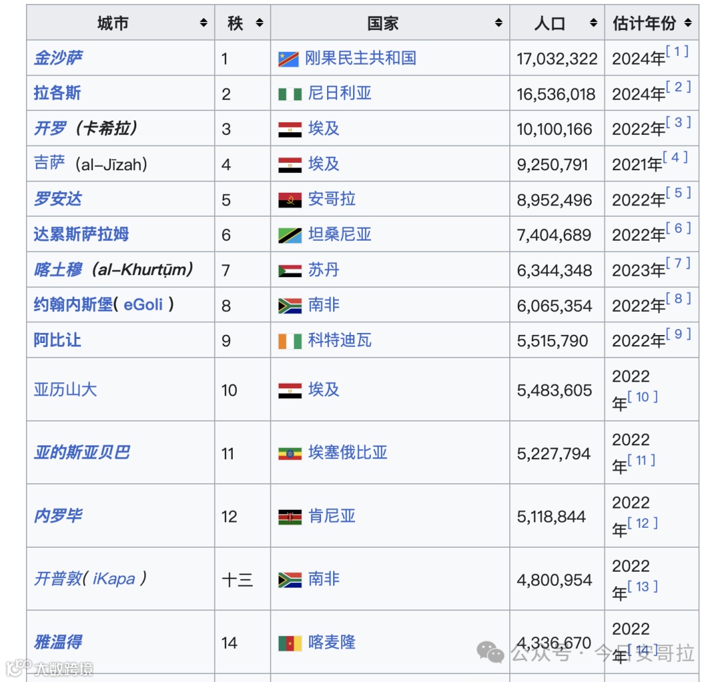Image resolution: width=718 pixels, height=682 pixels.
Task: Open the 喀土穆 city link
Action: [x=58, y=270]
